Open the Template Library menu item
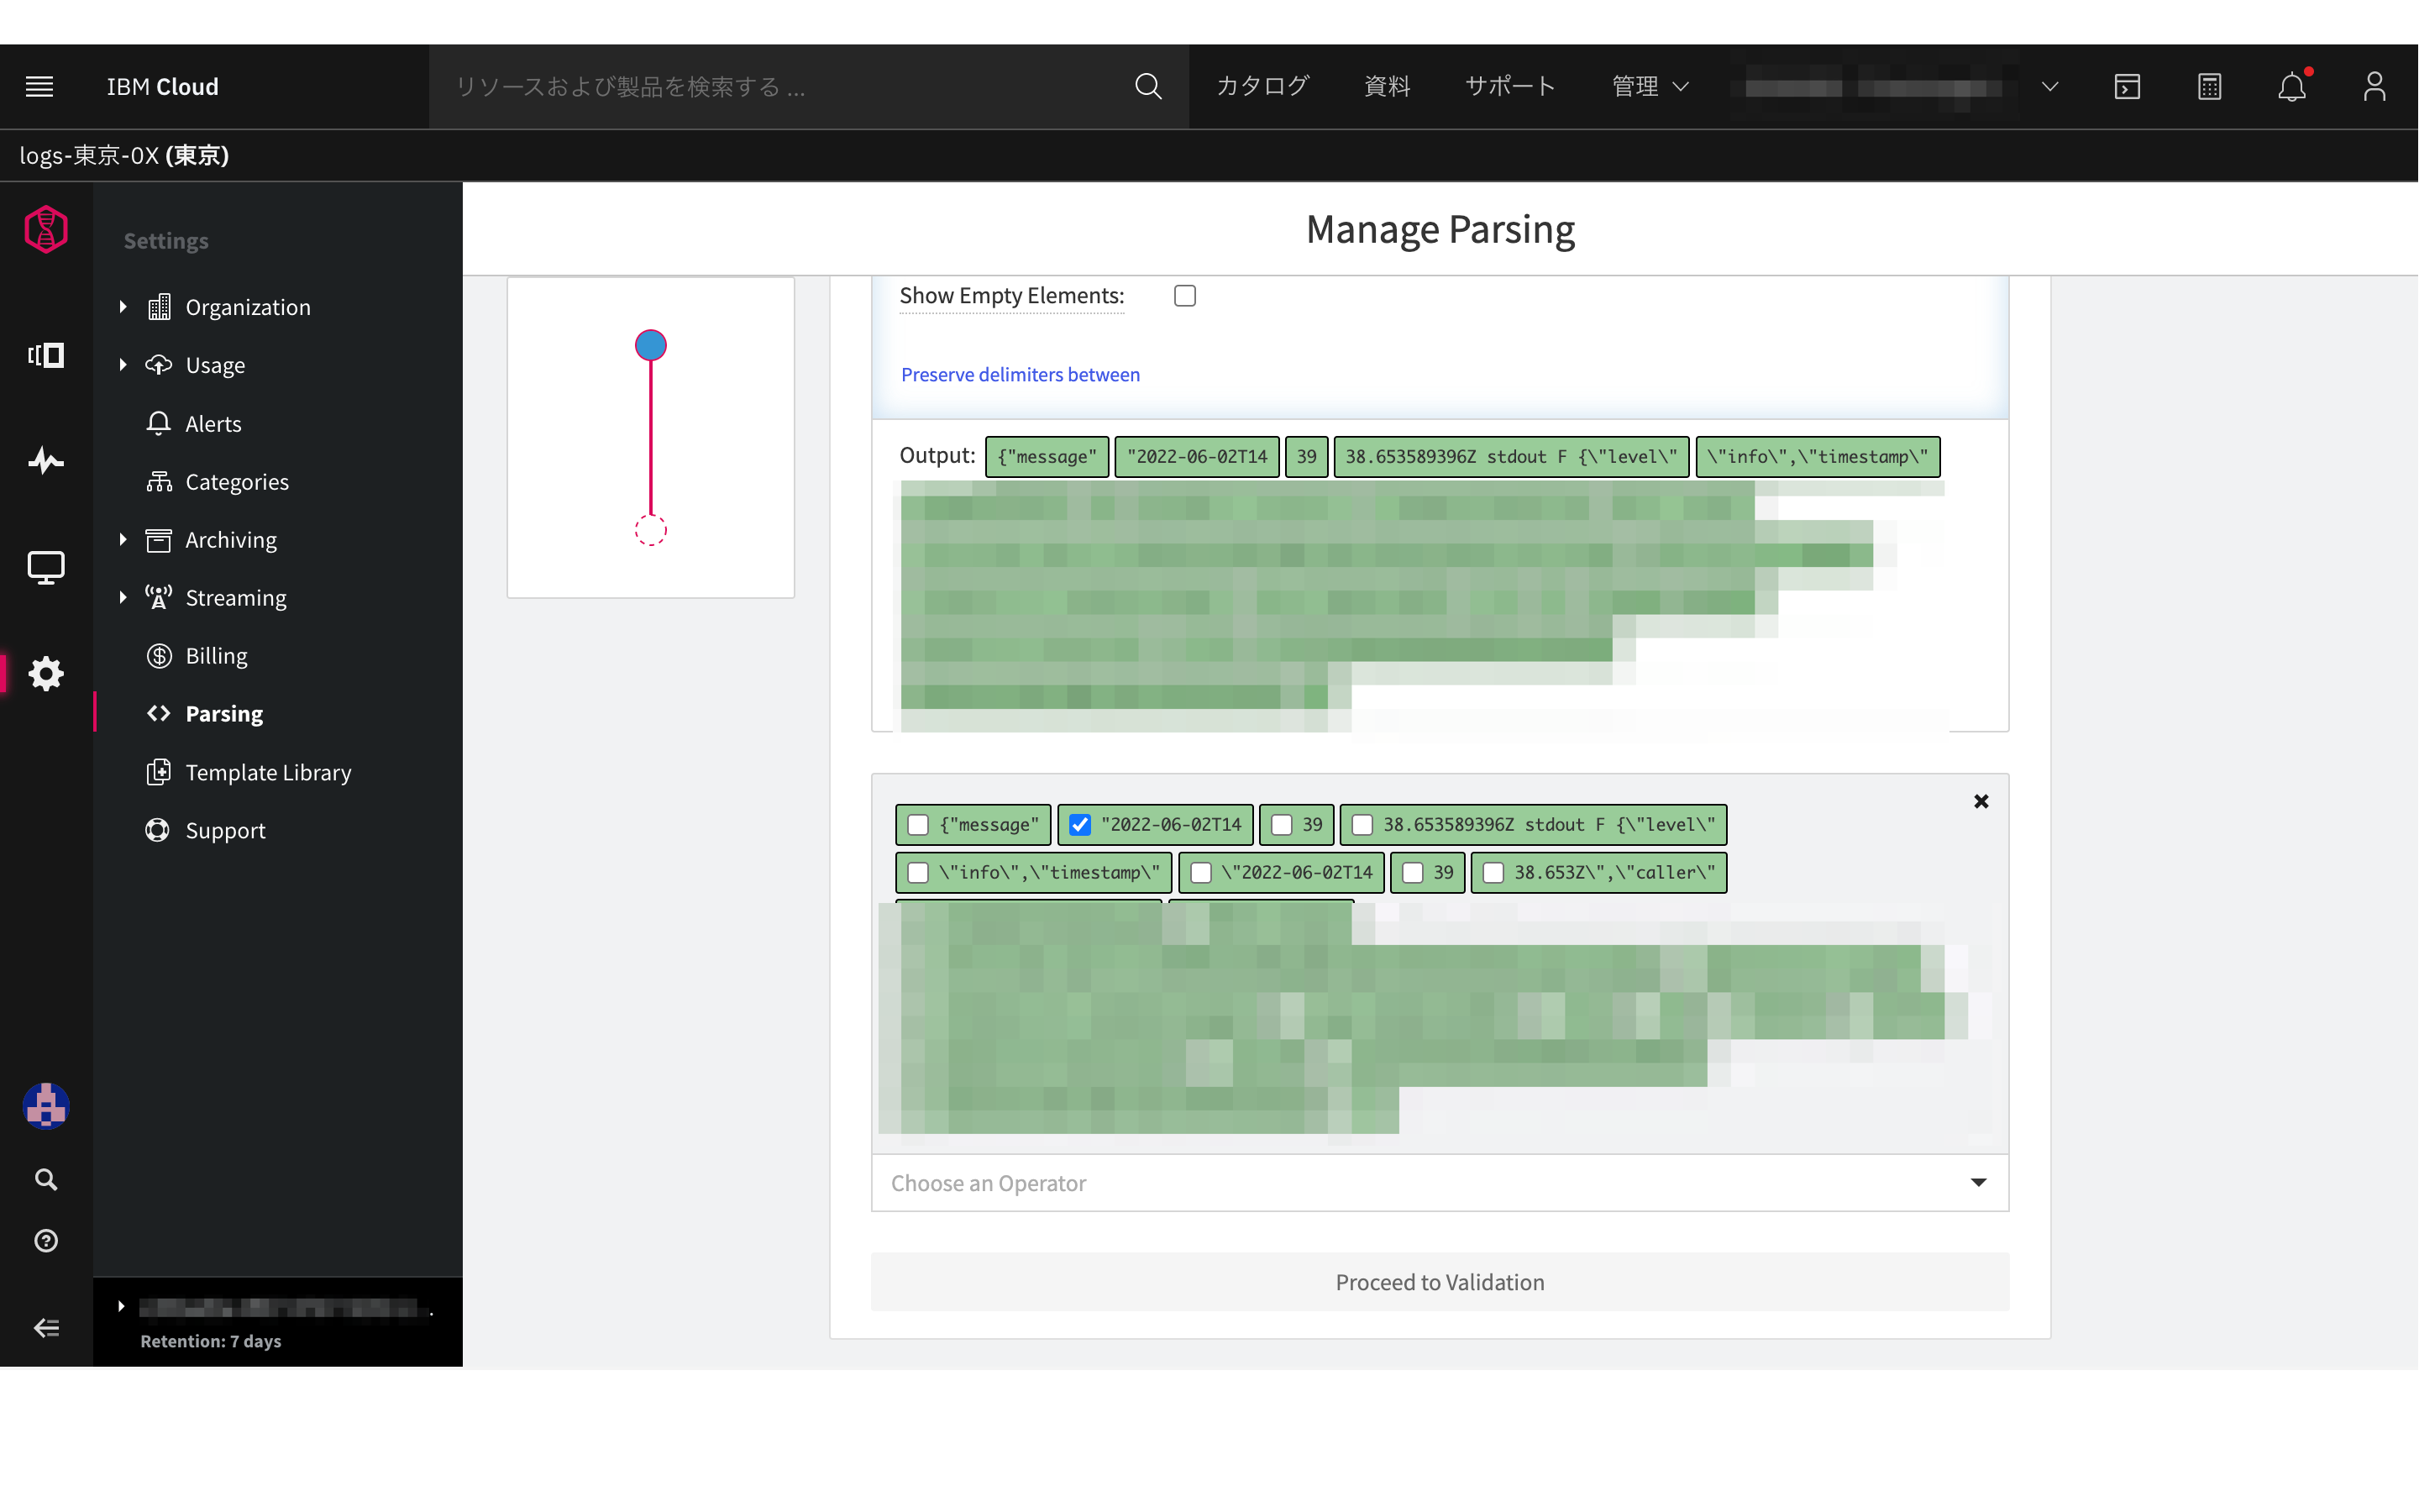The width and height of the screenshot is (2419, 1512). pyautogui.click(x=268, y=772)
